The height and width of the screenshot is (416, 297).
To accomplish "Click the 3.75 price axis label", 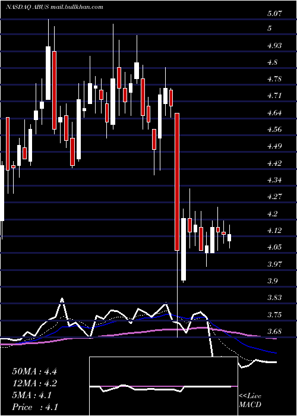I will point(274,314).
